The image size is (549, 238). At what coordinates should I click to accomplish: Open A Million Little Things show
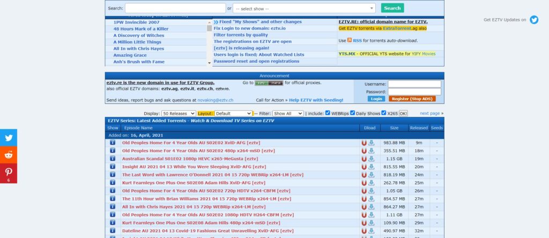pyautogui.click(x=137, y=42)
